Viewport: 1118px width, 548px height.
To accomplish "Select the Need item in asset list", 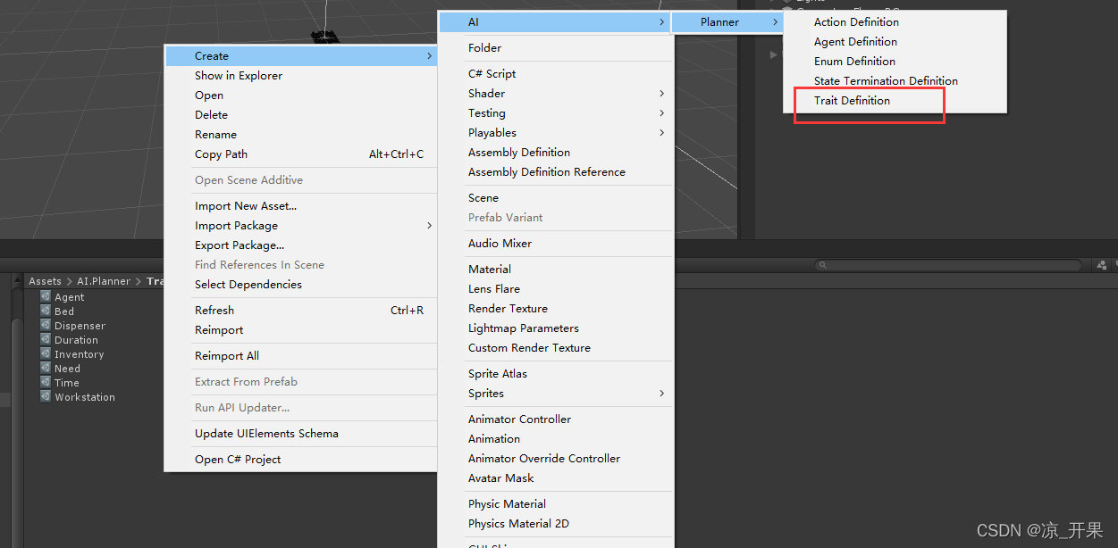I will (67, 369).
